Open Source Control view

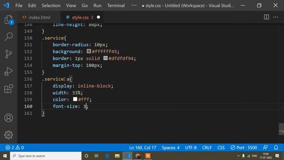8,54
